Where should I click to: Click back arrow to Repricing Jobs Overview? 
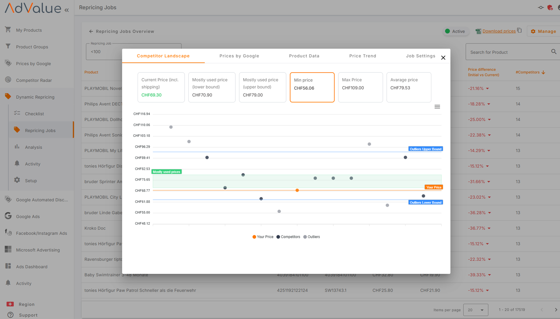click(x=91, y=31)
